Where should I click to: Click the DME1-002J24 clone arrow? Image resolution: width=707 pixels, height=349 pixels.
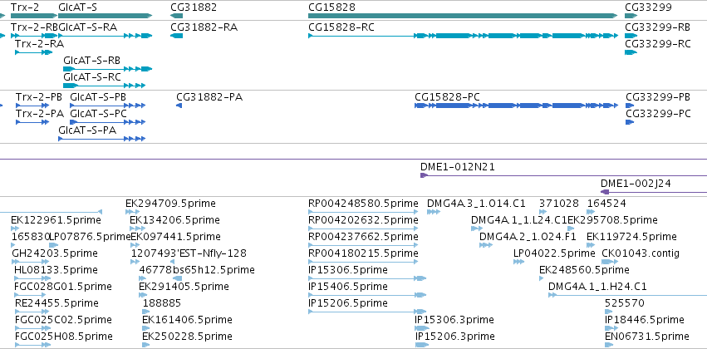tap(654, 192)
